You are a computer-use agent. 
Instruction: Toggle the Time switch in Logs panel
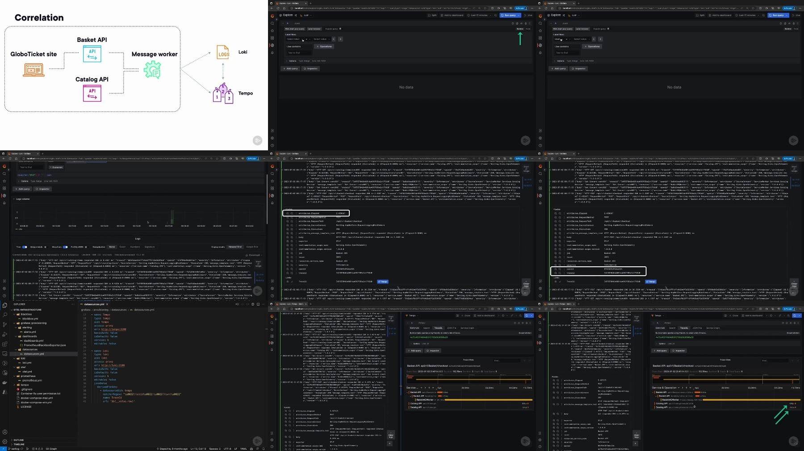coord(25,247)
